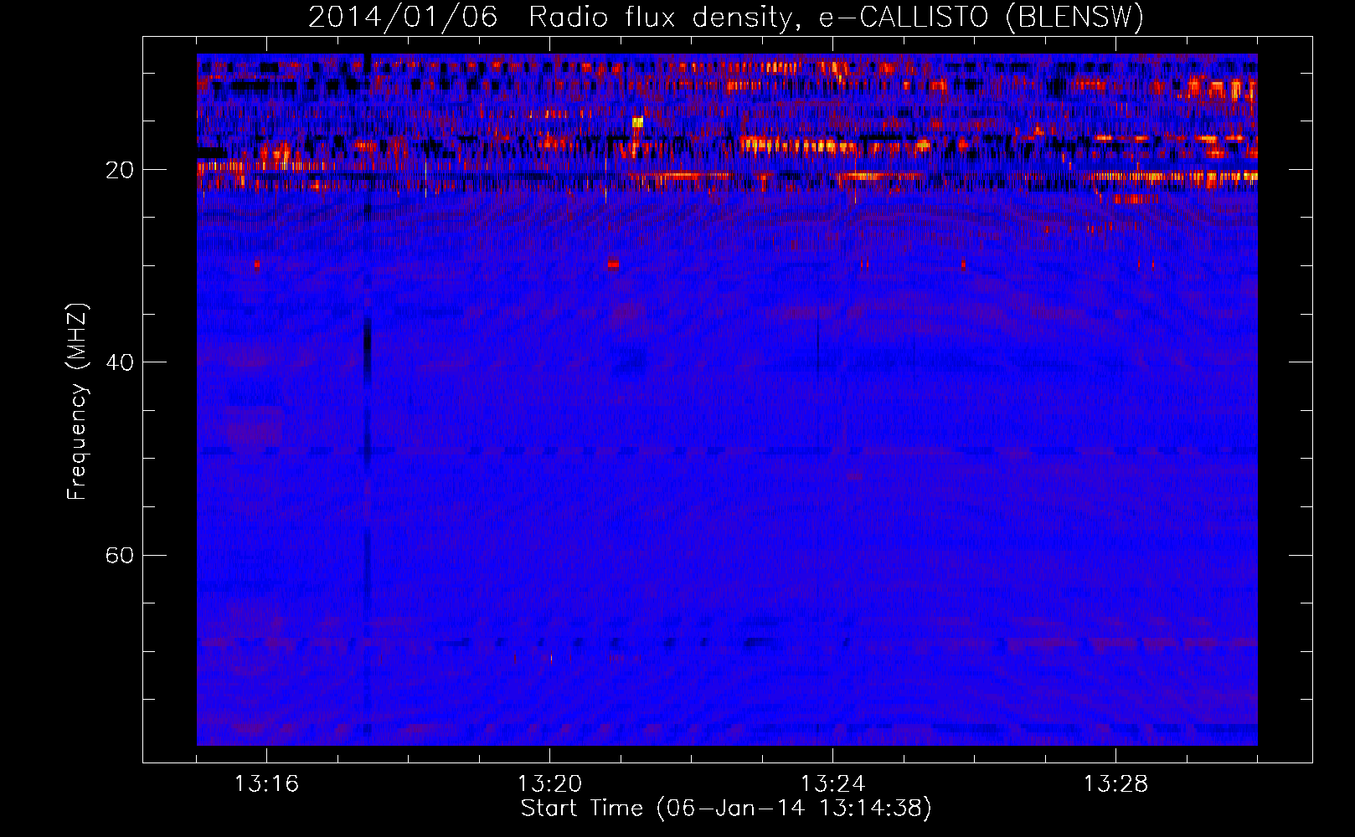The height and width of the screenshot is (837, 1355).
Task: Click the '40' frequency tick label
Action: pos(120,362)
